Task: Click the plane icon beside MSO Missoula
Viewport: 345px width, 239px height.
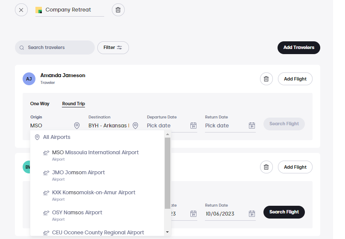Action: [x=46, y=153]
